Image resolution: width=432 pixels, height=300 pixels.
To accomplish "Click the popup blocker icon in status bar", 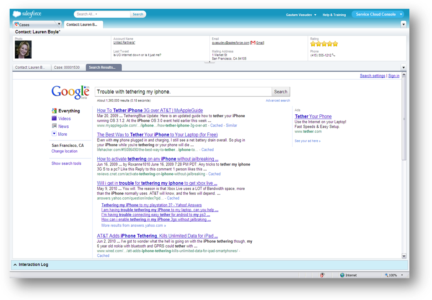I will (322, 275).
